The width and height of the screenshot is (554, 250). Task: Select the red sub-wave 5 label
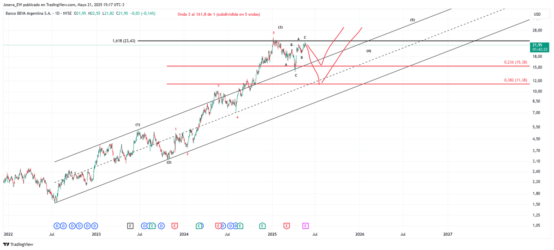[273, 33]
